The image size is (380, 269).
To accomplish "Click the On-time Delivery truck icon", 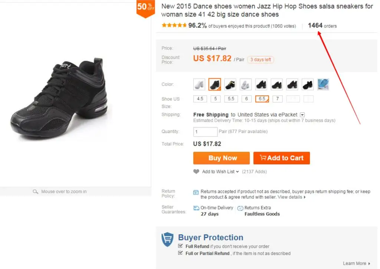I will point(196,208).
